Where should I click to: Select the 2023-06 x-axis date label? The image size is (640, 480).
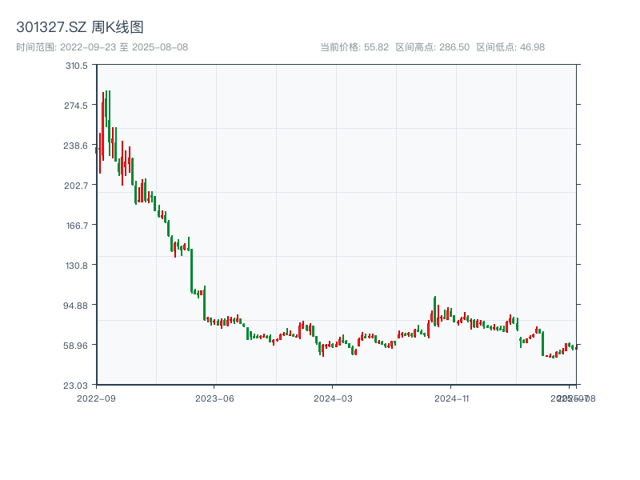click(214, 398)
